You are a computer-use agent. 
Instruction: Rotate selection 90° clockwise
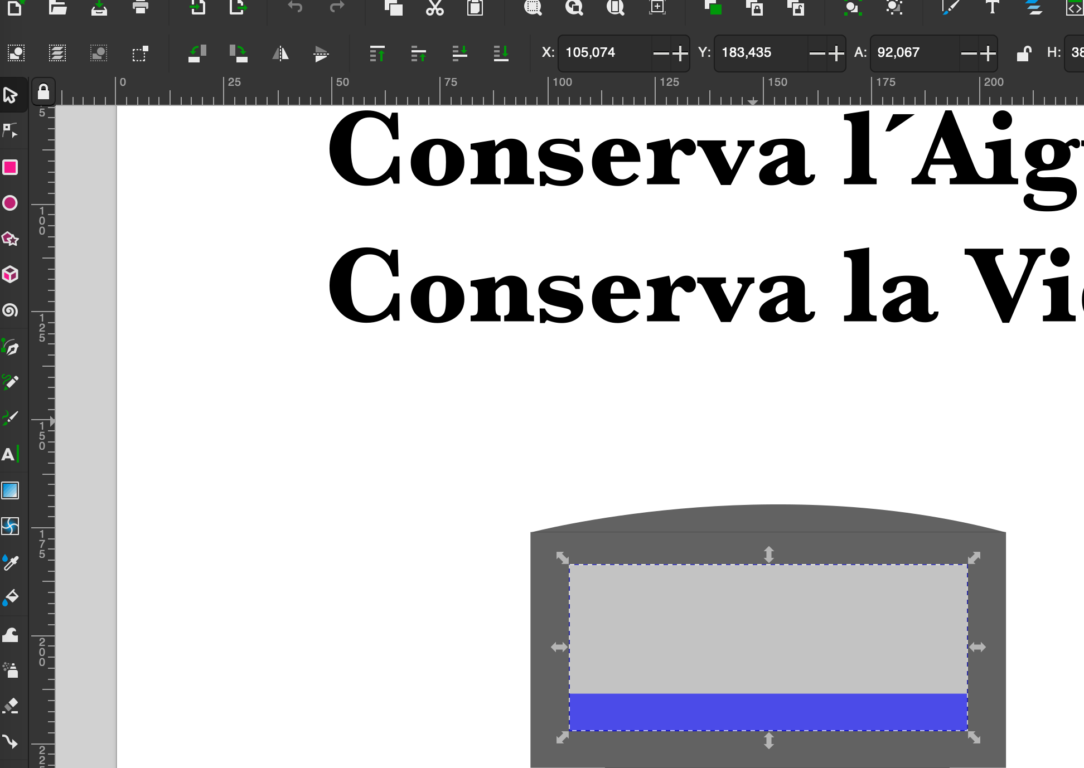coord(239,53)
